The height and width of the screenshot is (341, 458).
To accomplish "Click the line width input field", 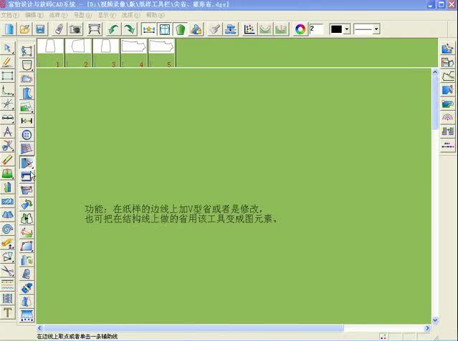I will coord(316,29).
